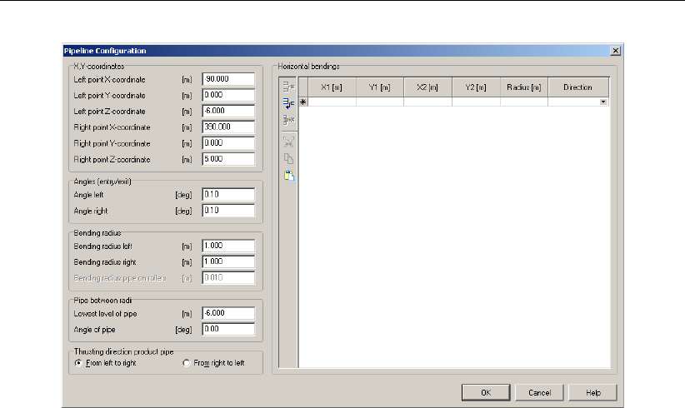This screenshot has width=685, height=408.
Task: Click the copy icon in bendings toolbar
Action: [289, 158]
